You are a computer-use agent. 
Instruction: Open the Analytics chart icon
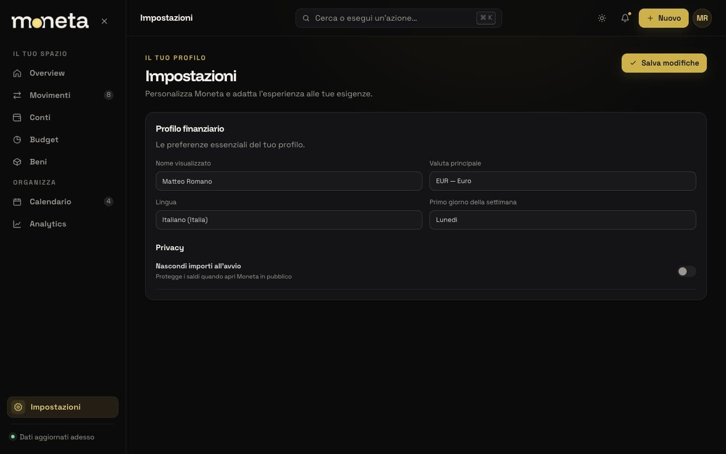(17, 224)
